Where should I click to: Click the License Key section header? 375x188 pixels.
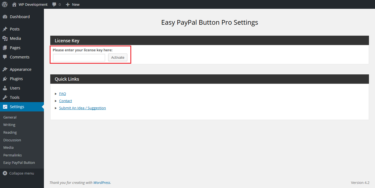coord(209,41)
